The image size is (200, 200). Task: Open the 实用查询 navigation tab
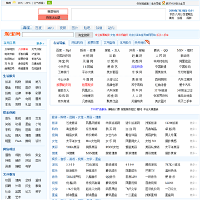[109, 43]
